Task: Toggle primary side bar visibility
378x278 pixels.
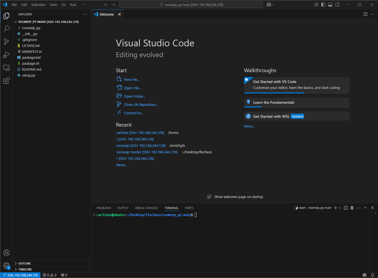Action: point(323,5)
